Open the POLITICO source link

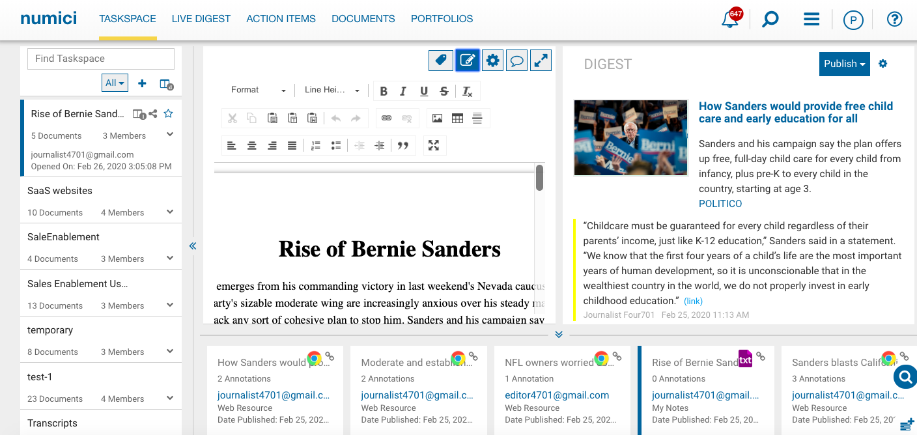(x=720, y=204)
